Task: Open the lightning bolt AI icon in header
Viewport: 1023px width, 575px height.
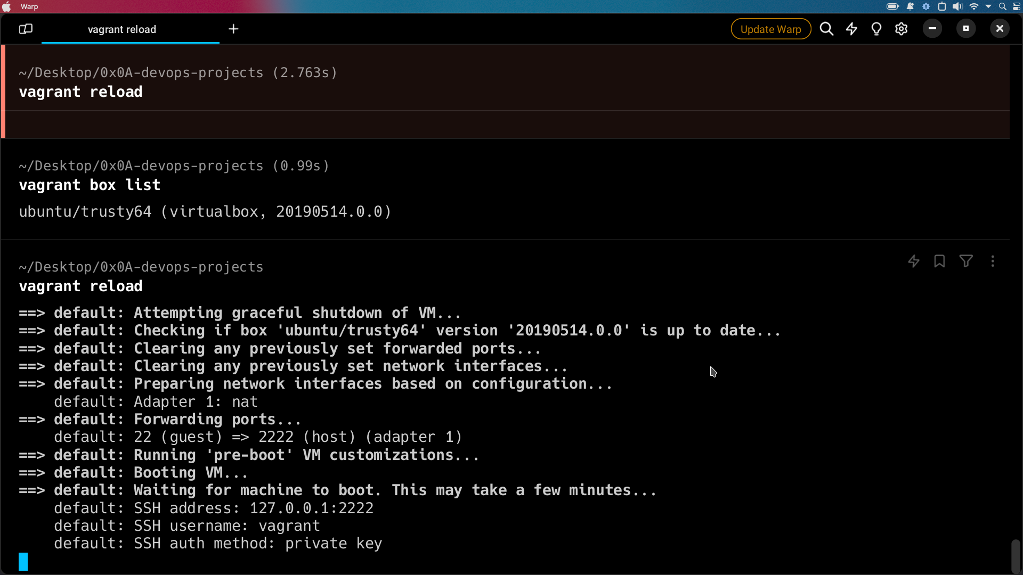Action: [x=851, y=29]
